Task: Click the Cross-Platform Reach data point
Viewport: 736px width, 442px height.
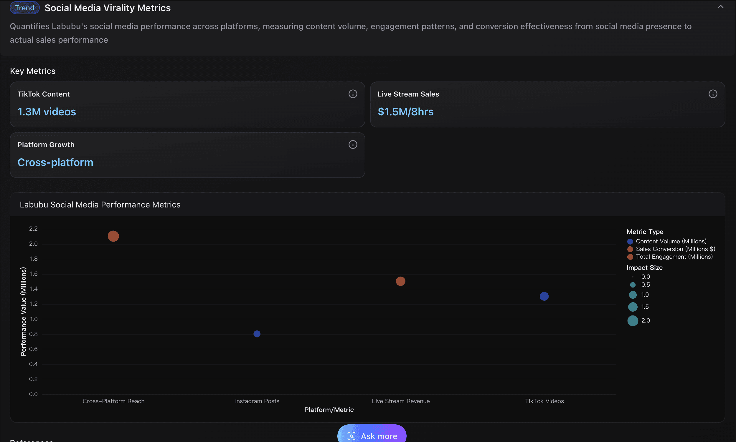Action: click(x=113, y=236)
